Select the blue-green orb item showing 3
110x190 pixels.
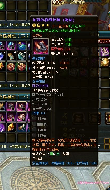coord(22,45)
